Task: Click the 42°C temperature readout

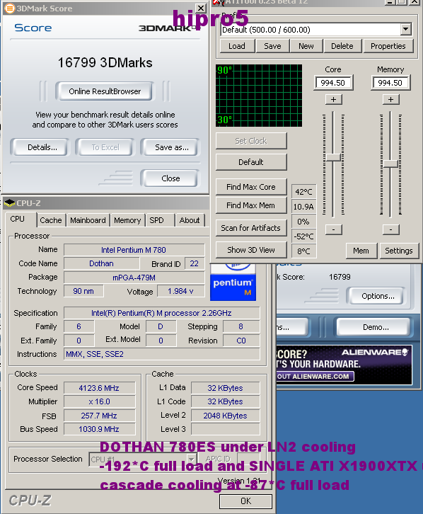Action: pos(304,192)
